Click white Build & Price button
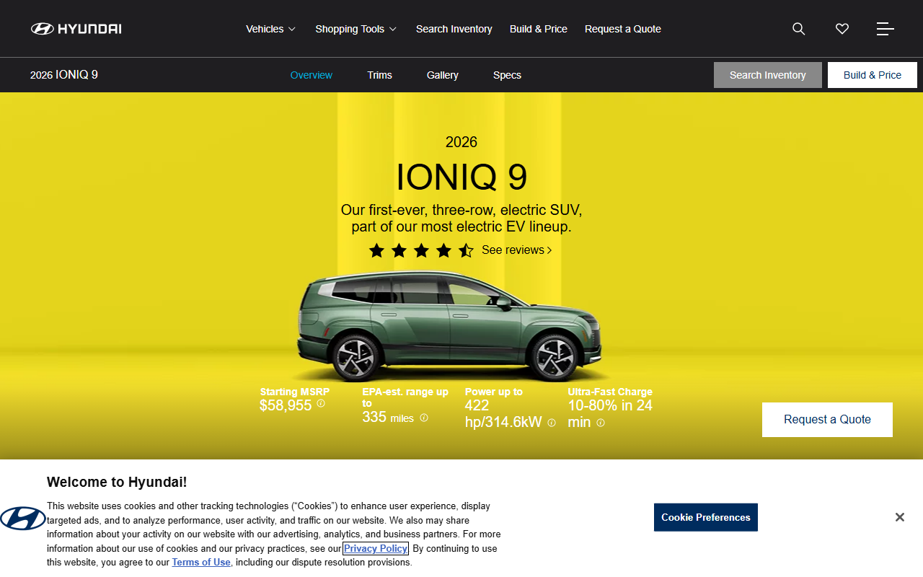 [873, 75]
